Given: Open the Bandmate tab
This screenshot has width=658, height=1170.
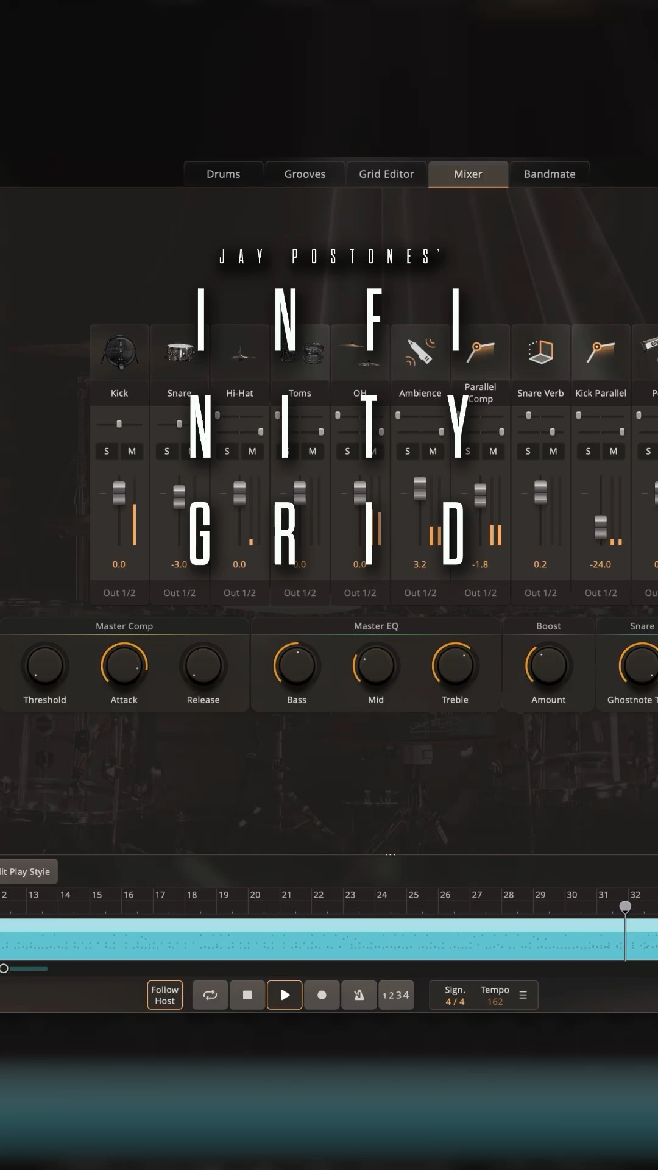Looking at the screenshot, I should point(550,174).
